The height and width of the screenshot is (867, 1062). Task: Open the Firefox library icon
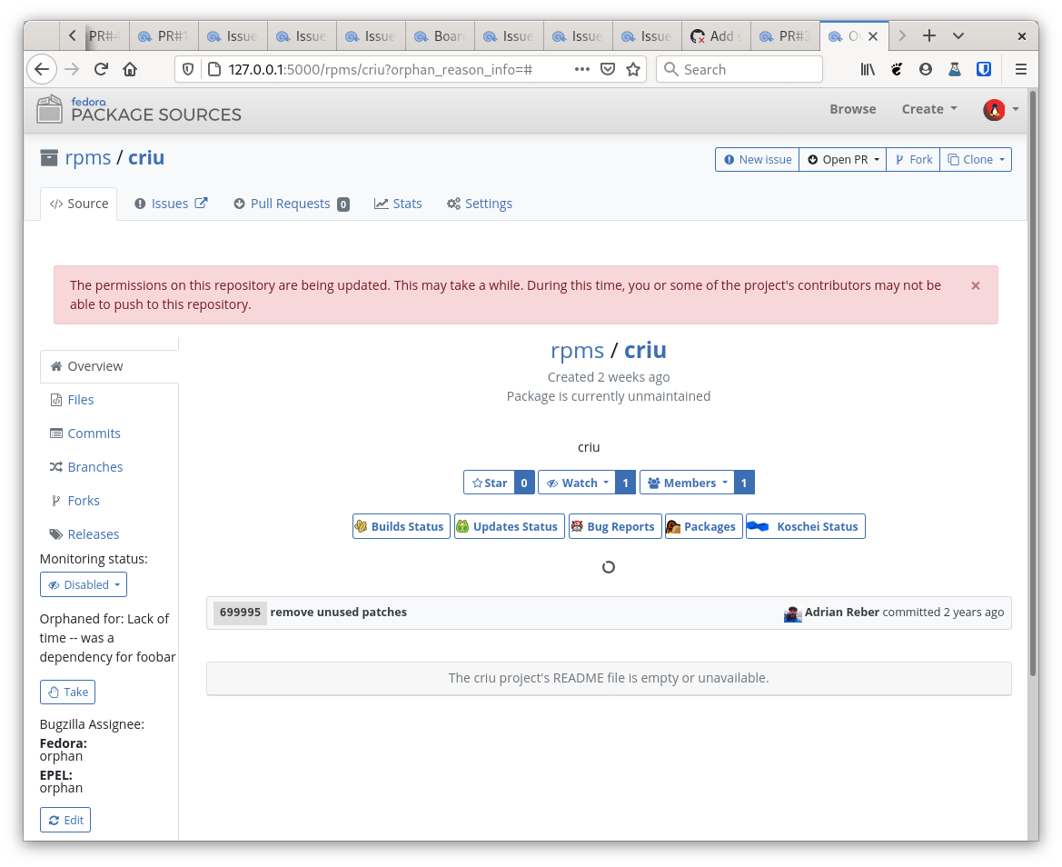pyautogui.click(x=868, y=69)
